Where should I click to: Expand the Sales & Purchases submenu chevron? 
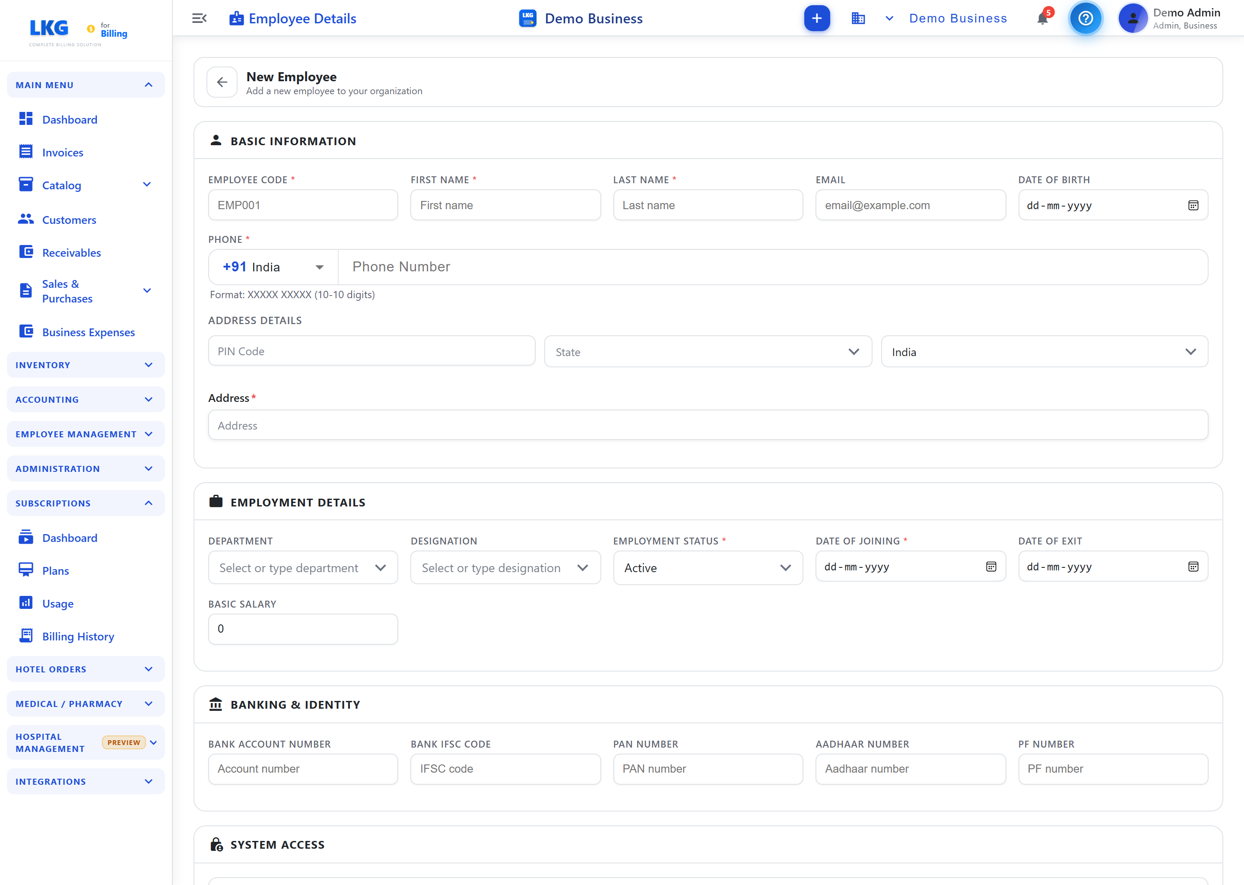(146, 290)
